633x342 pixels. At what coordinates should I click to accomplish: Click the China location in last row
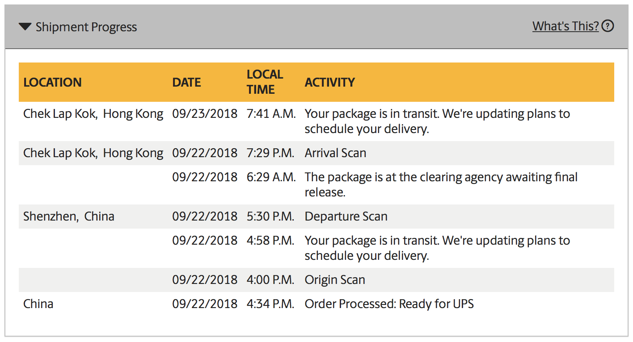pyautogui.click(x=38, y=304)
